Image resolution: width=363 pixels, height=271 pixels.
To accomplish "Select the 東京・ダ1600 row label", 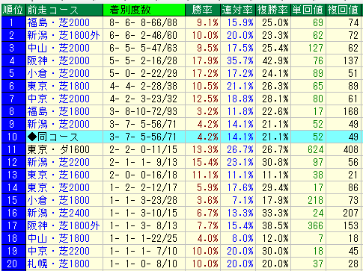I will 58,150.
